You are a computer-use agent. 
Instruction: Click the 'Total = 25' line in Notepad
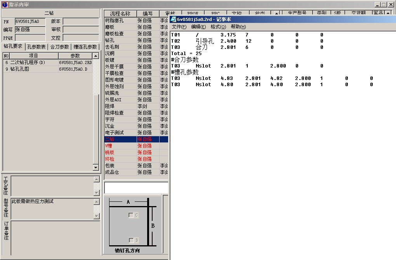[186, 54]
